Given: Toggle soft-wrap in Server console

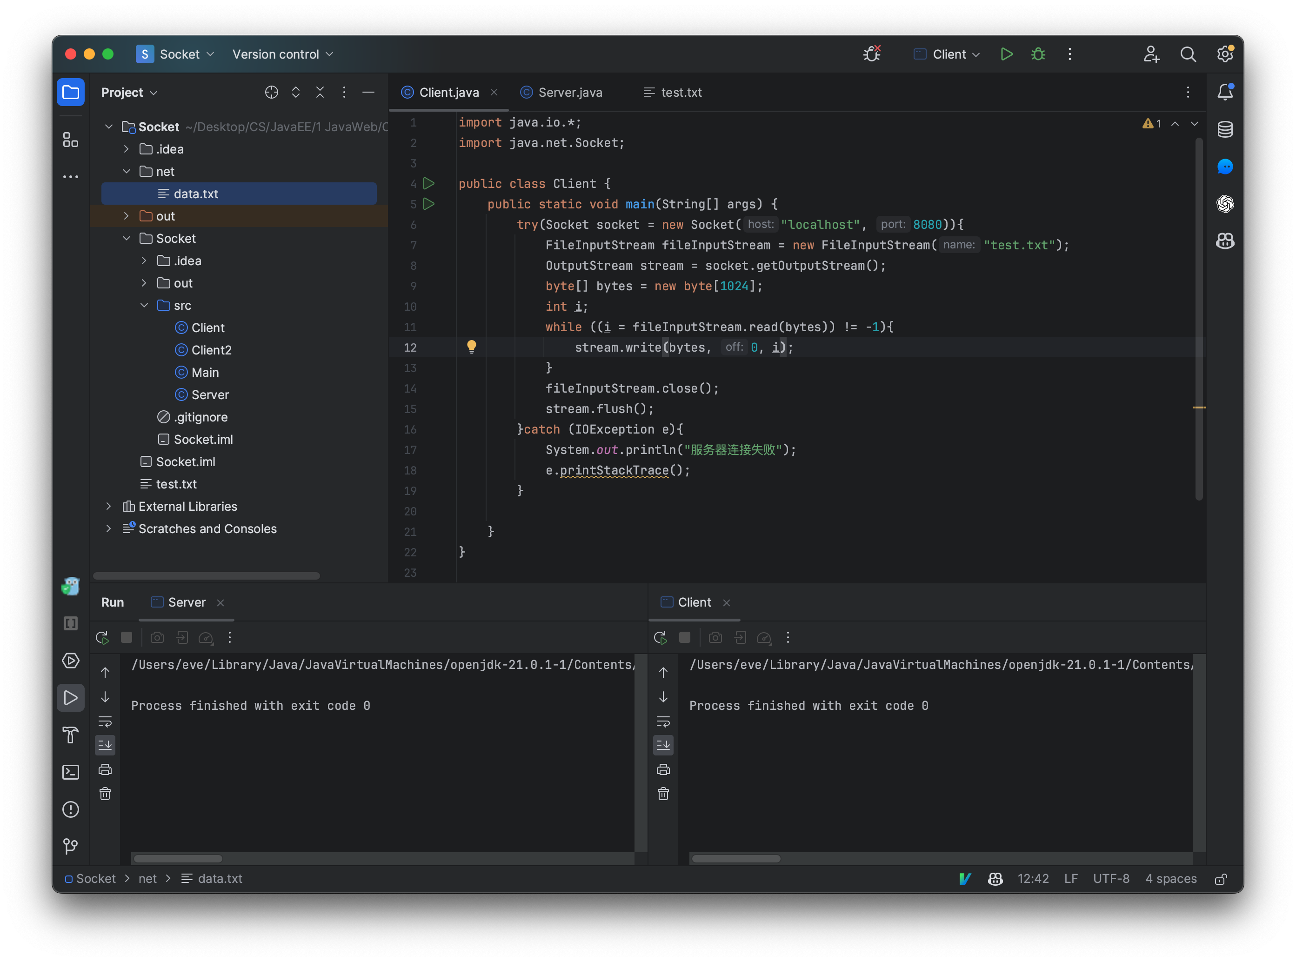Looking at the screenshot, I should click(106, 721).
